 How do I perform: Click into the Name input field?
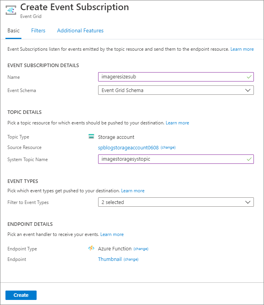click(x=171, y=77)
